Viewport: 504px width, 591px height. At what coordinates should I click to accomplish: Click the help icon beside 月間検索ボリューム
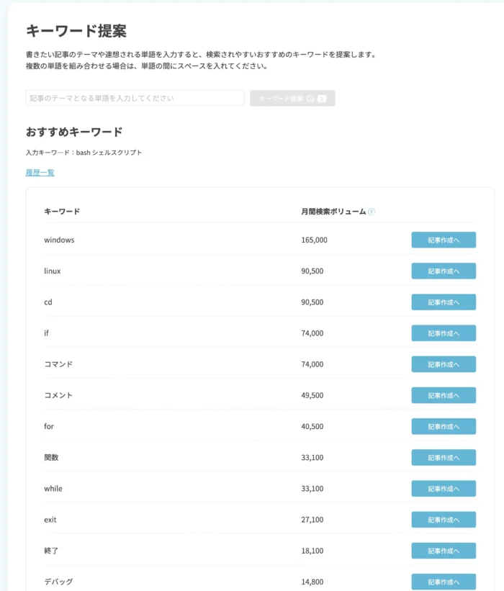[372, 212]
